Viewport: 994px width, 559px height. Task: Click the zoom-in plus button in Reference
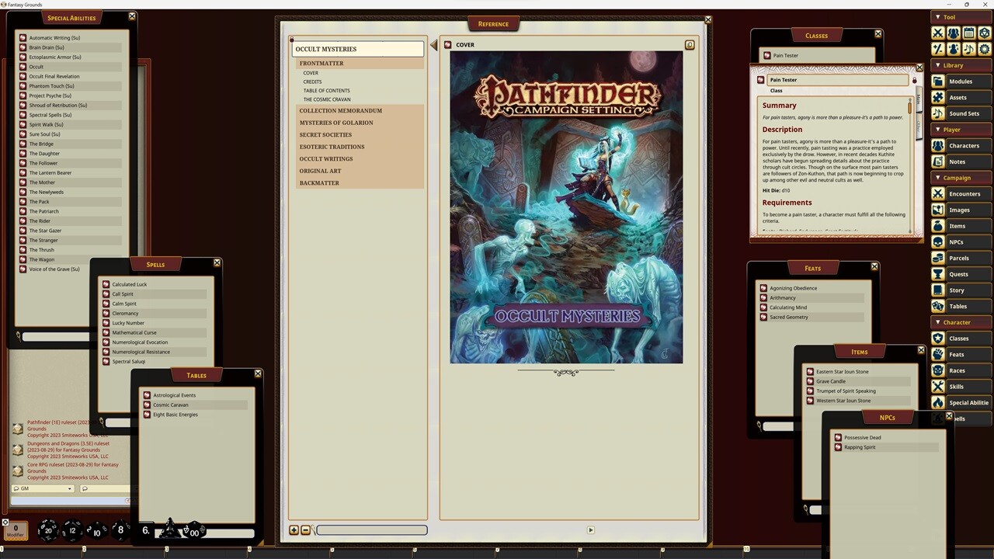tap(294, 530)
